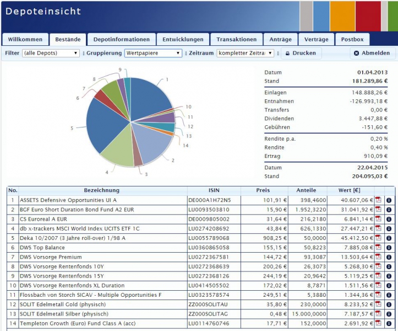Screen dimensions: 398x331
Task: Go to the Postbox tab
Action: coord(352,40)
